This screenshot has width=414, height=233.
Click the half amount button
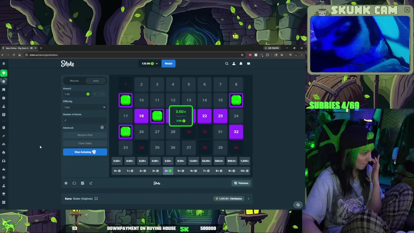pos(95,94)
